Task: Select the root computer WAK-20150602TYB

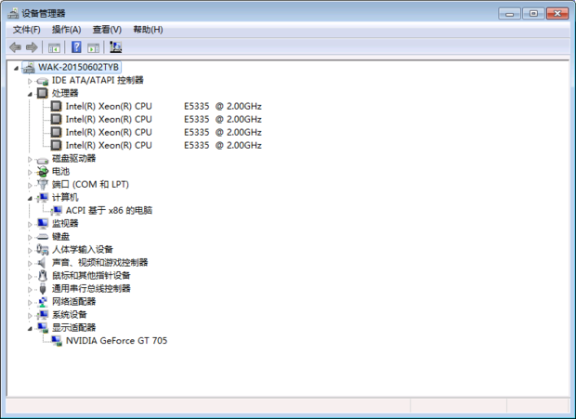Action: pyautogui.click(x=78, y=68)
